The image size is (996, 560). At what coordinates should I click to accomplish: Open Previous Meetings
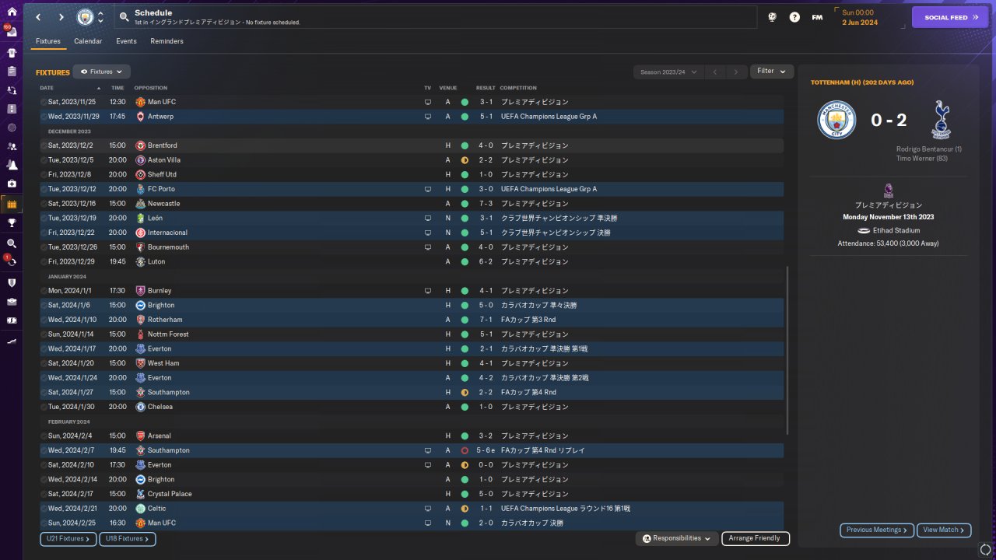877,530
